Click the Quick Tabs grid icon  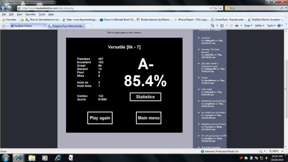click(4, 26)
